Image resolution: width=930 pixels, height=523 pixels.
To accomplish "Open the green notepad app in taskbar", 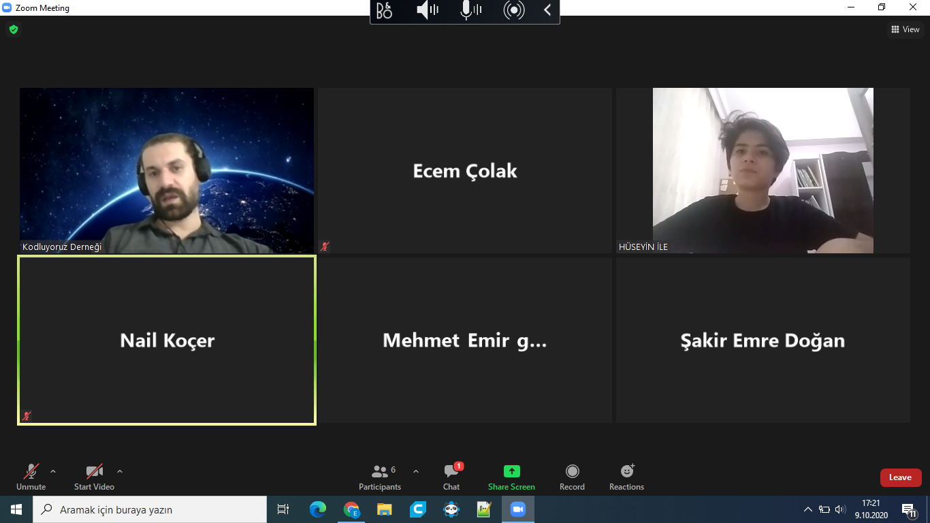I will 484,509.
